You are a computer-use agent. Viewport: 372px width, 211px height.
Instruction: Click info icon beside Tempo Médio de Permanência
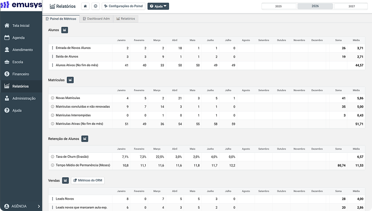click(52, 165)
